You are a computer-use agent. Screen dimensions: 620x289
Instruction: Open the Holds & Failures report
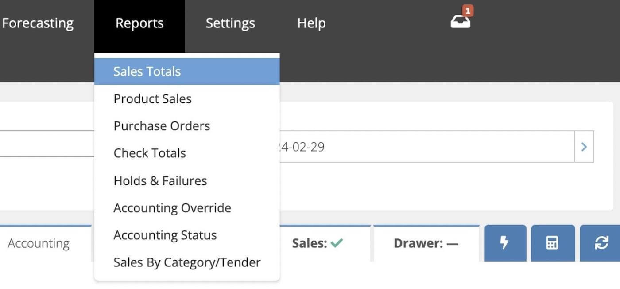click(160, 180)
